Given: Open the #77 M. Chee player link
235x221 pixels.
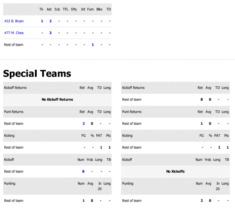Looking at the screenshot, I should [14, 33].
